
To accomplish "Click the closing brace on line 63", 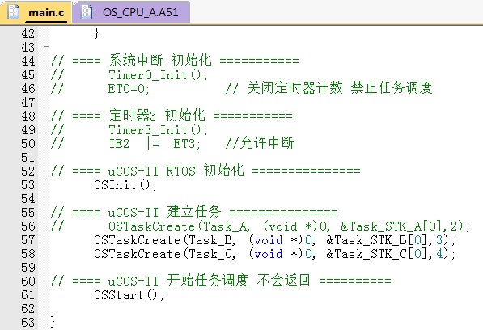I will [x=53, y=322].
